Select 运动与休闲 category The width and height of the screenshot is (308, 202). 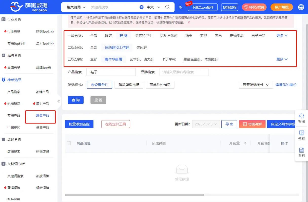click(169, 36)
